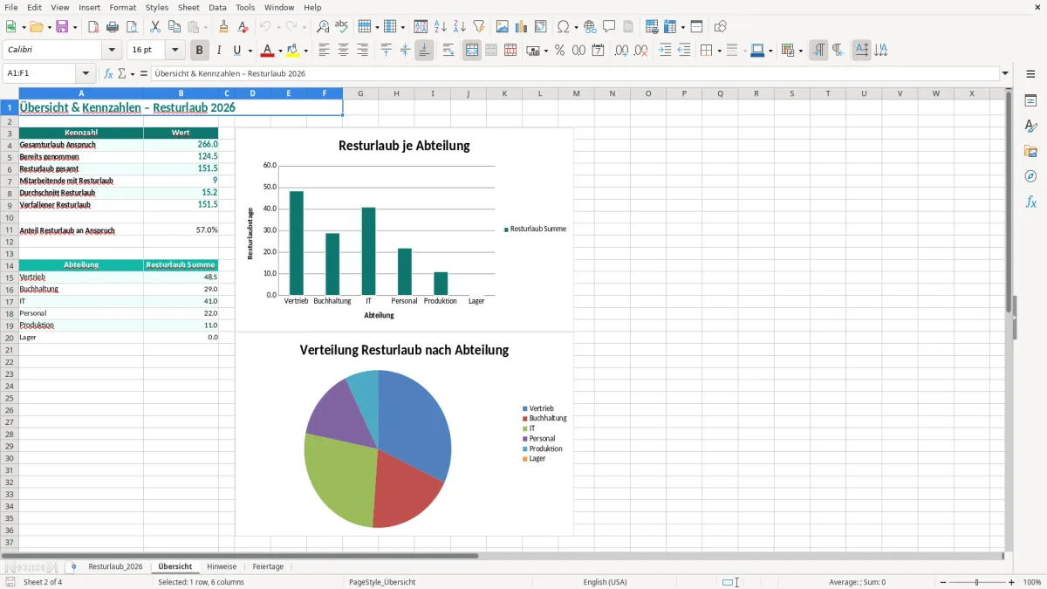Click the zoom in plus button

coord(1011,582)
